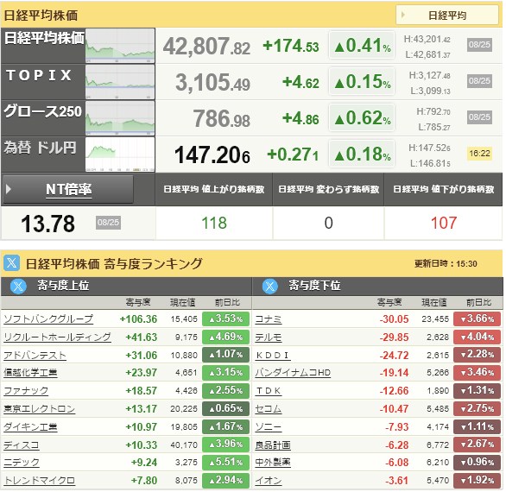This screenshot has height=492, width=506.
Task: Open the K D D I link
Action: pyautogui.click(x=273, y=356)
